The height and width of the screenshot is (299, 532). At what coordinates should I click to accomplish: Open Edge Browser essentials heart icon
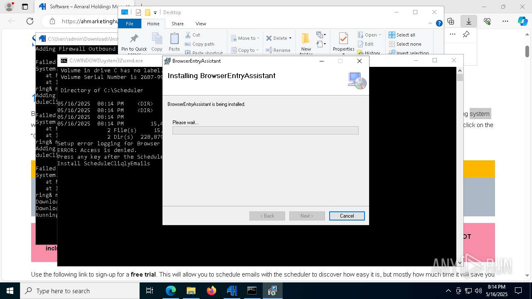487,21
